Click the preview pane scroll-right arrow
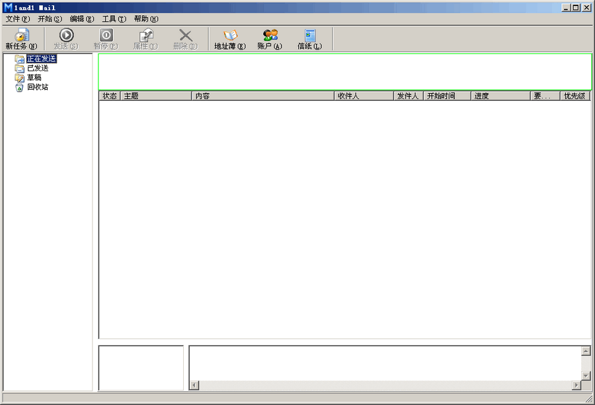 click(x=576, y=385)
